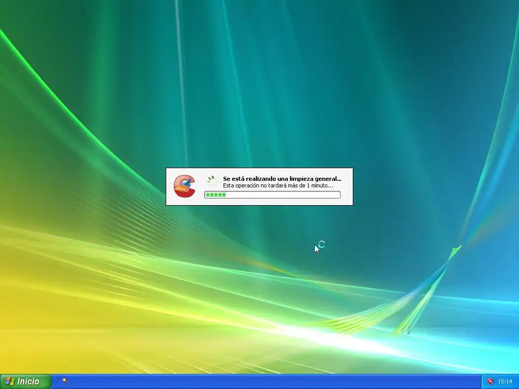Select 'Se está realizando una limpieza general...' text

pyautogui.click(x=282, y=179)
